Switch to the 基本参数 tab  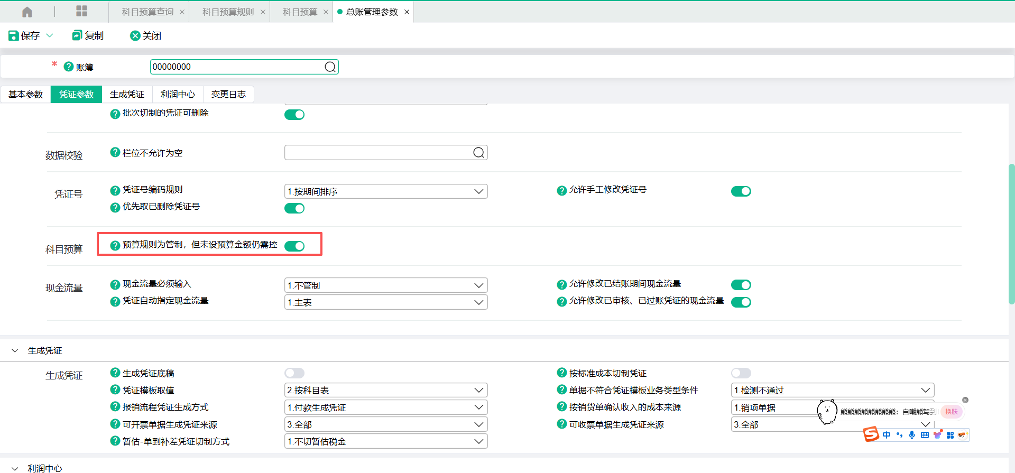(25, 94)
